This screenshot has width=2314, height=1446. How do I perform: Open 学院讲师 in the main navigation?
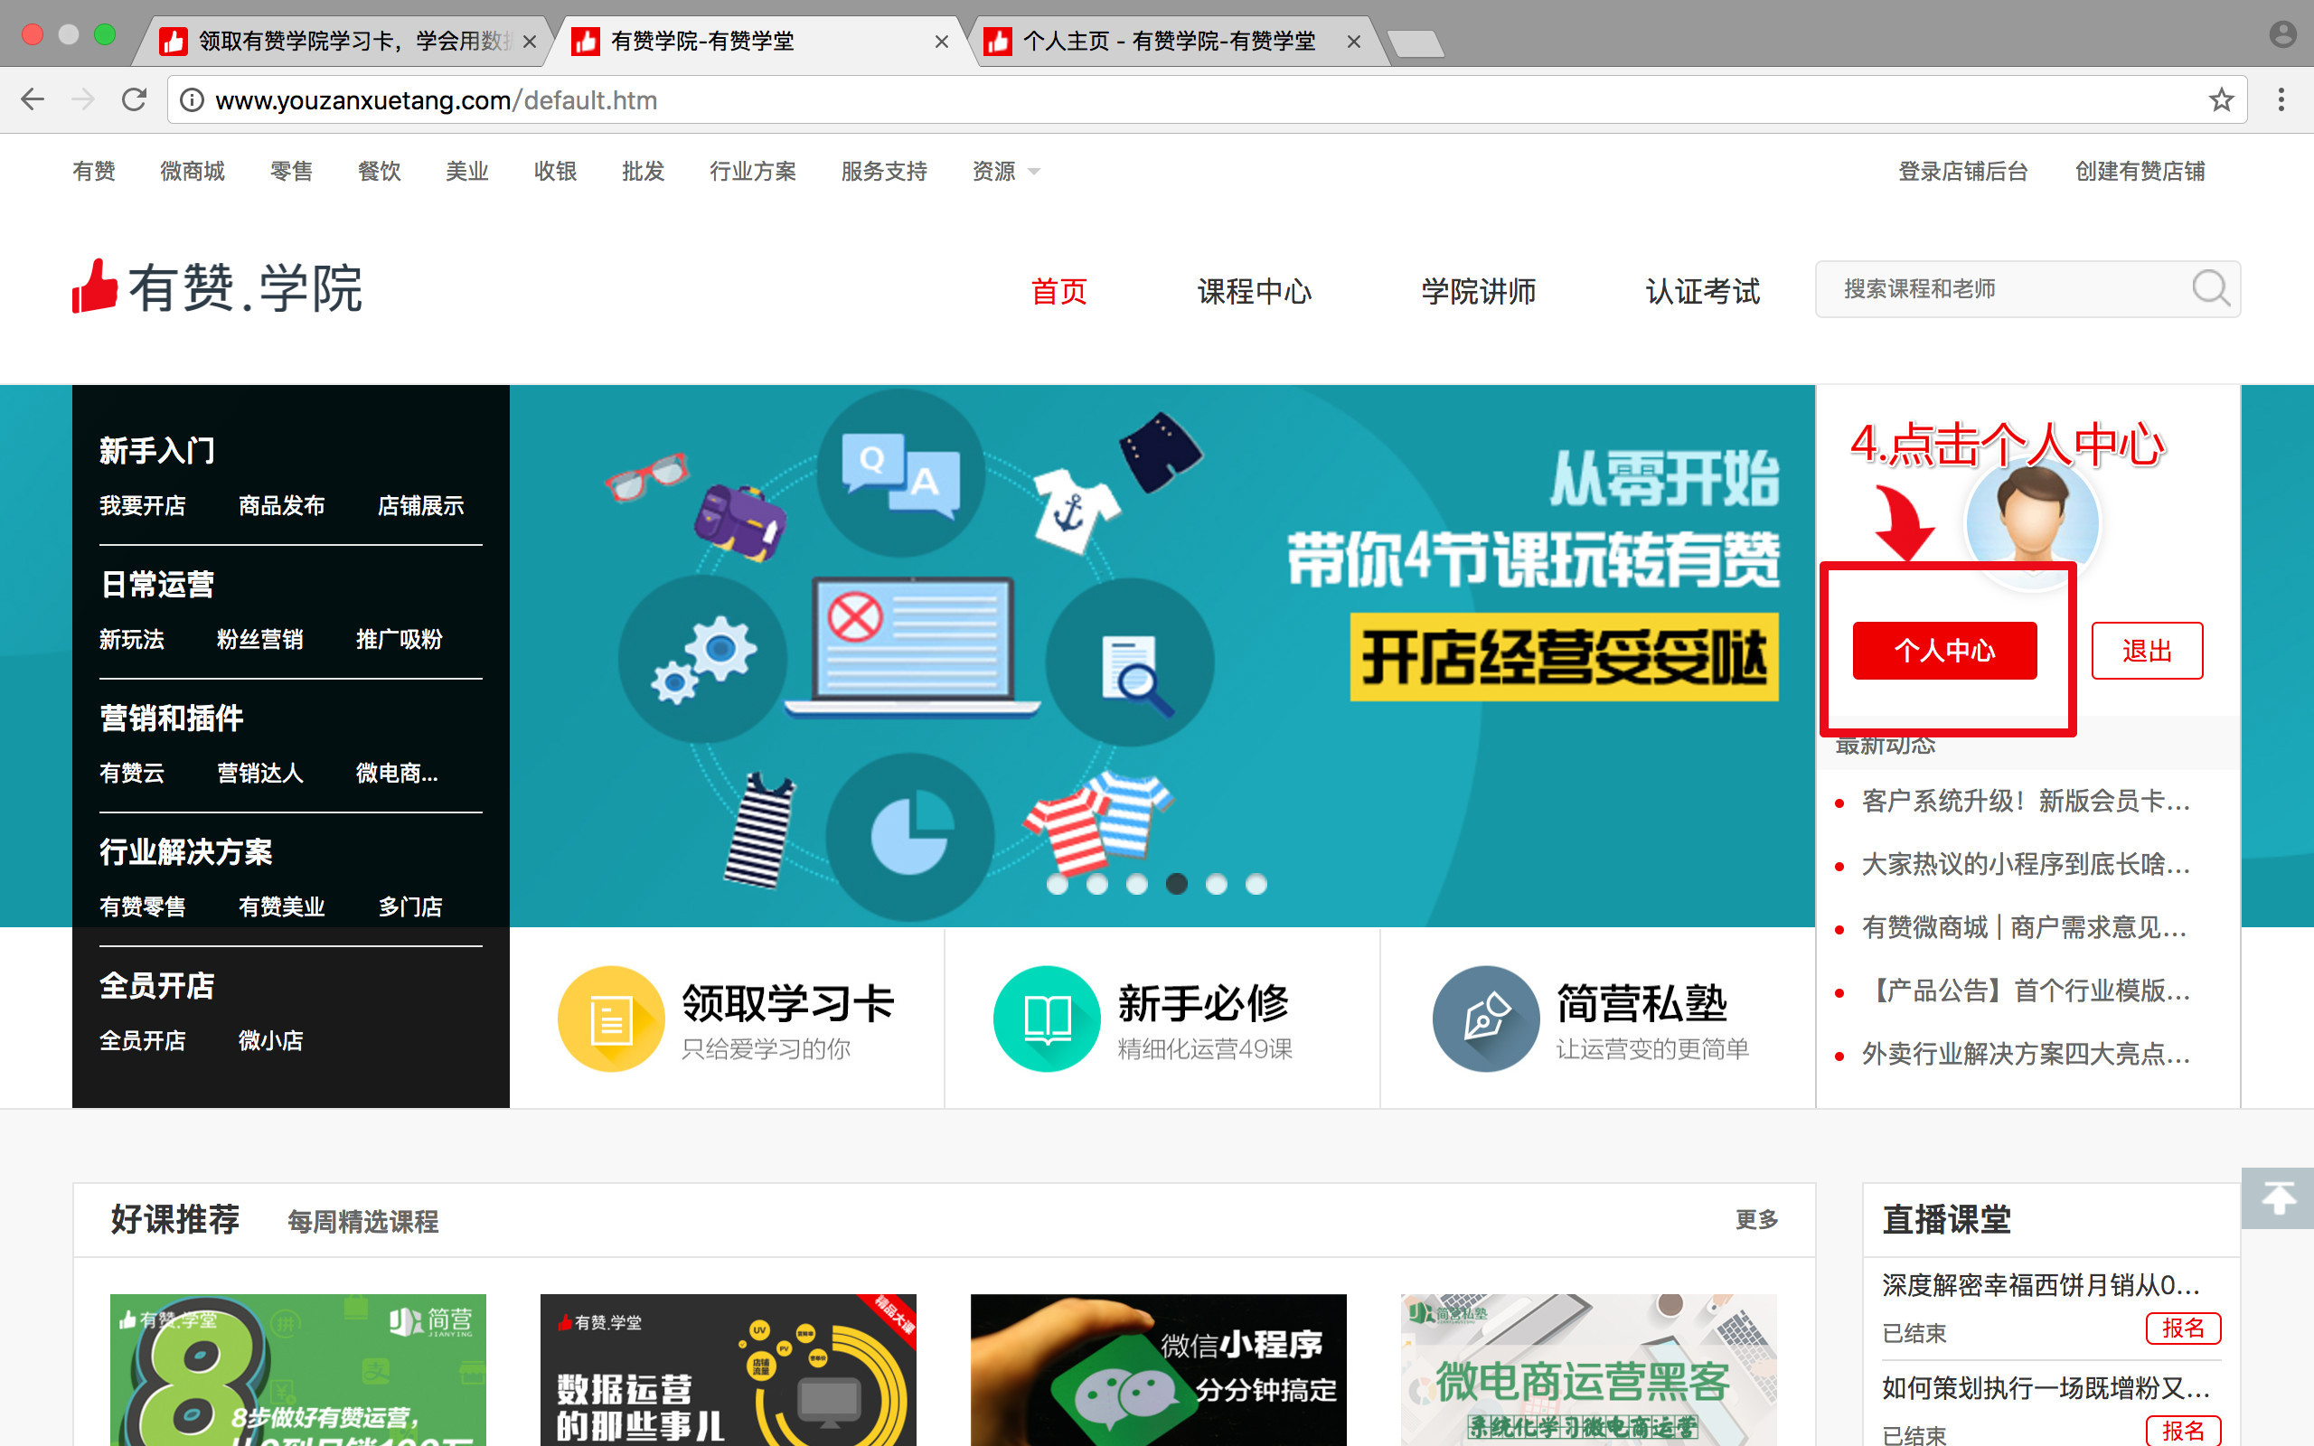pyautogui.click(x=1478, y=291)
